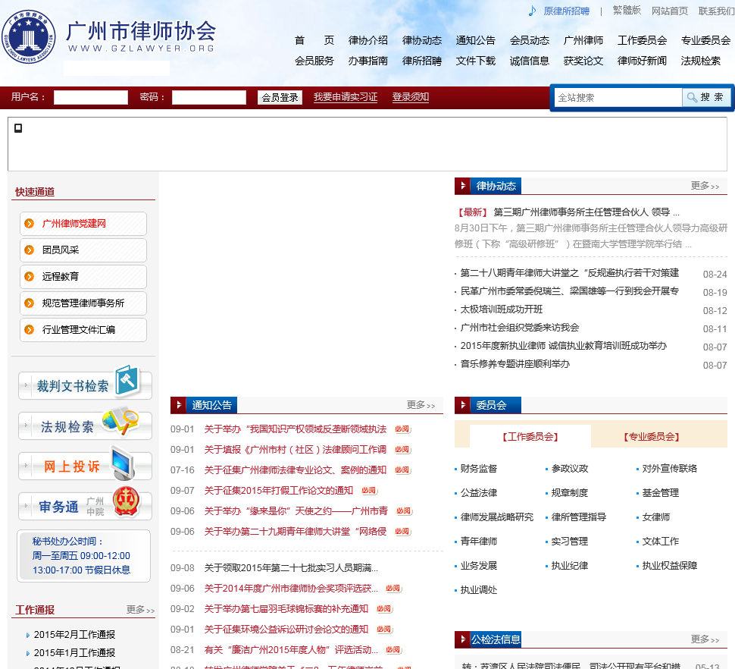Click the orange arrow icon beside 行业管理文件汇编
This screenshot has width=735, height=669.
click(29, 330)
